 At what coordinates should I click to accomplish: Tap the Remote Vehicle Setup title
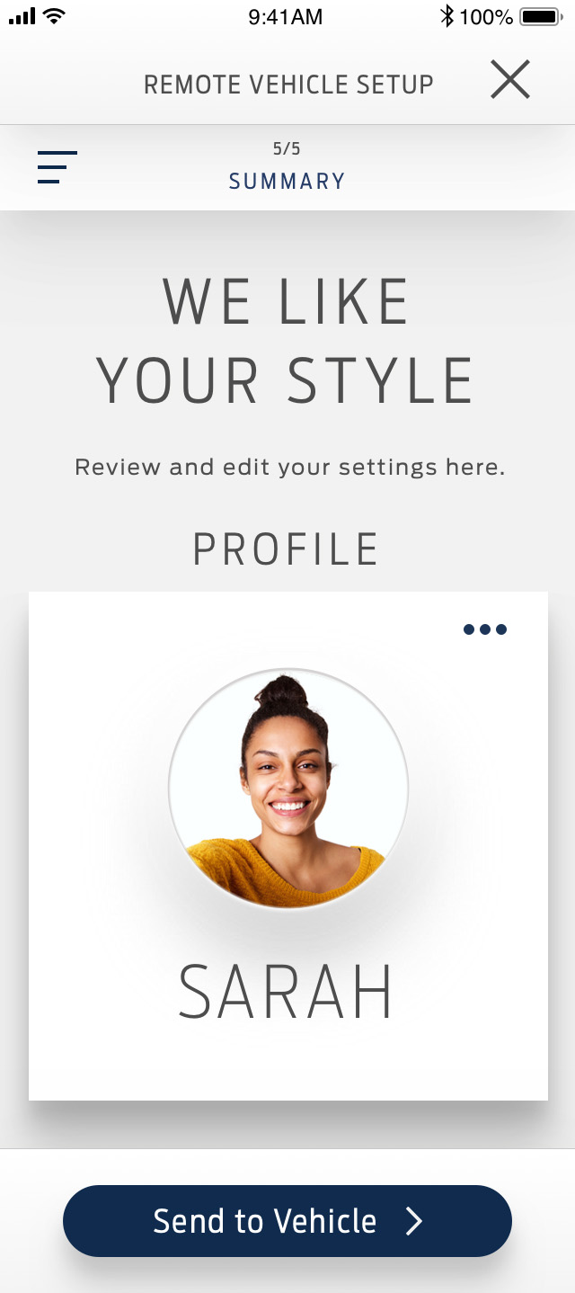pyautogui.click(x=288, y=85)
